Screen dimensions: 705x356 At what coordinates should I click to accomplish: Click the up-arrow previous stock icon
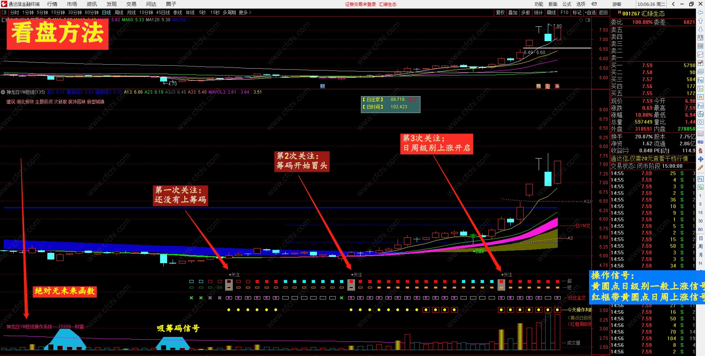coord(701,21)
